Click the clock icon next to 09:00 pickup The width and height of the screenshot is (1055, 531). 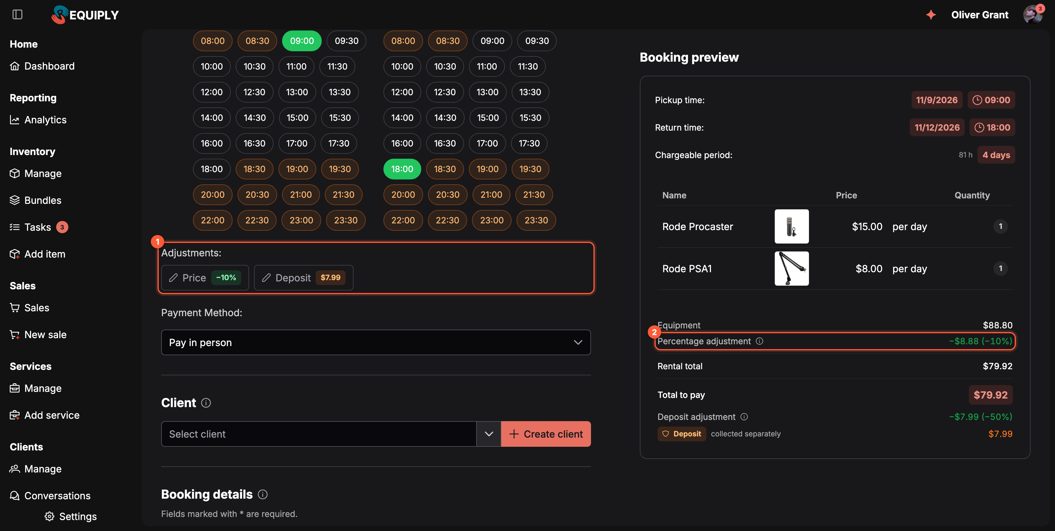pos(977,100)
